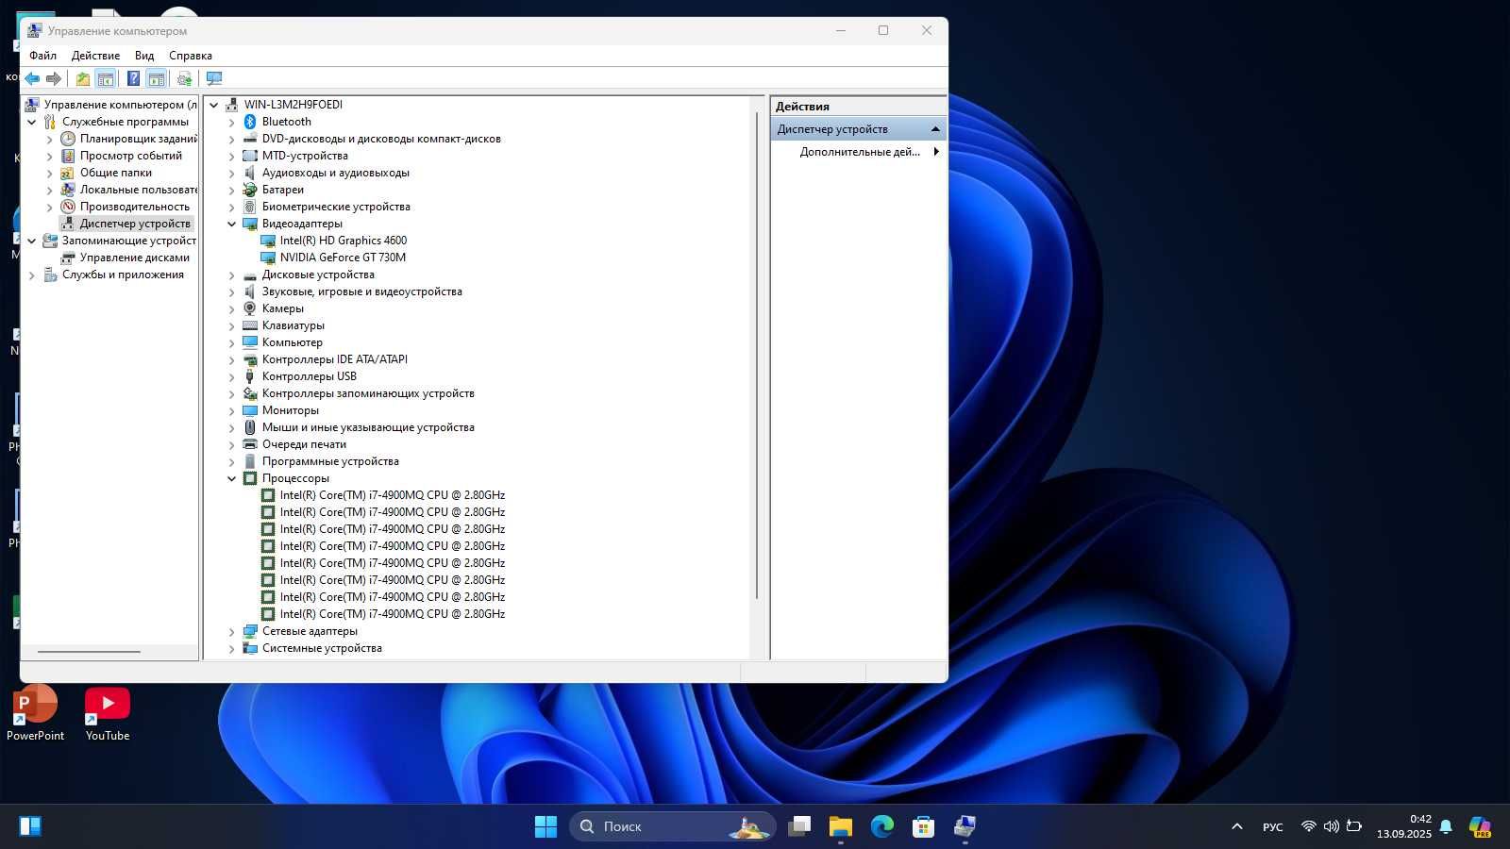
Task: Collapse the Видеоадаптеры category
Action: tap(231, 224)
